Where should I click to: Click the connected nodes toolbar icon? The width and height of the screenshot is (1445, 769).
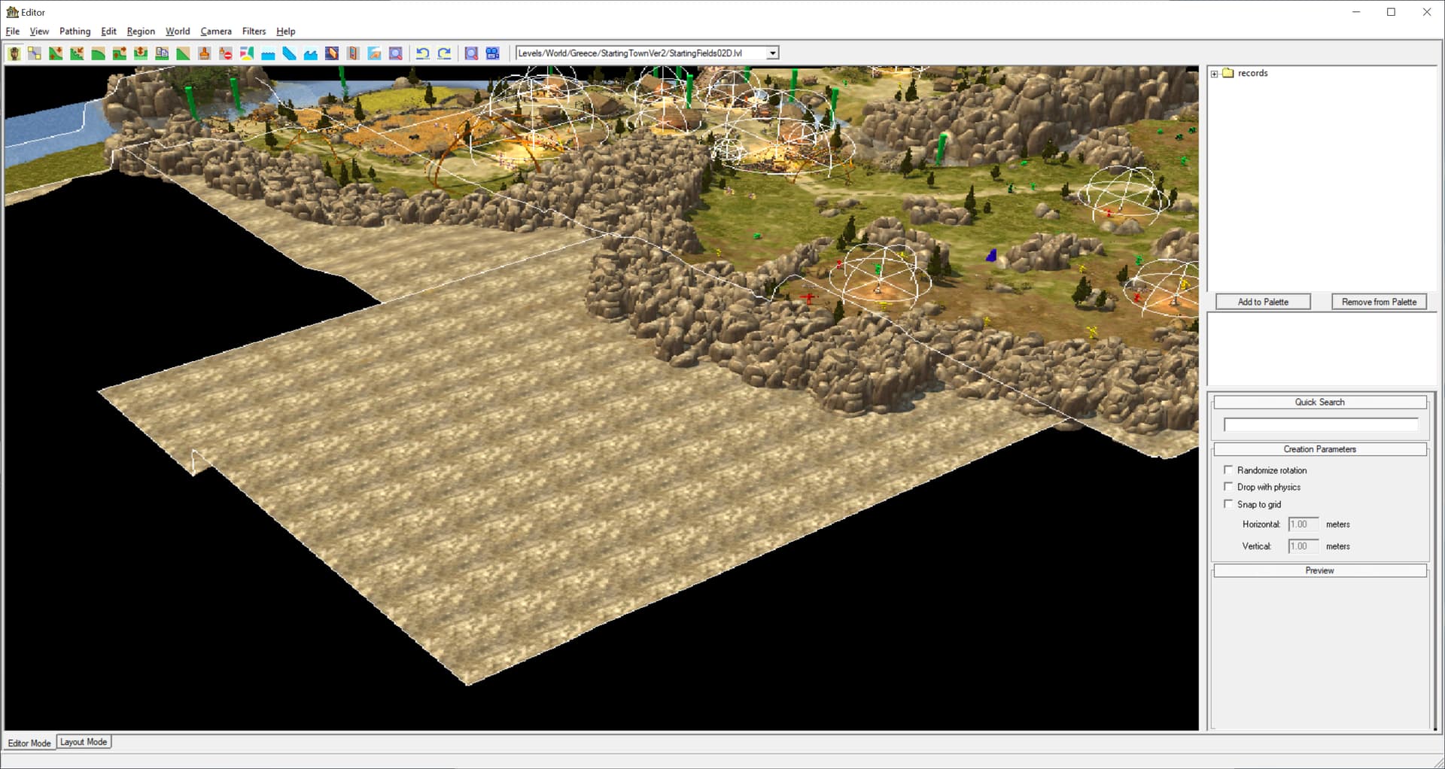pos(35,53)
